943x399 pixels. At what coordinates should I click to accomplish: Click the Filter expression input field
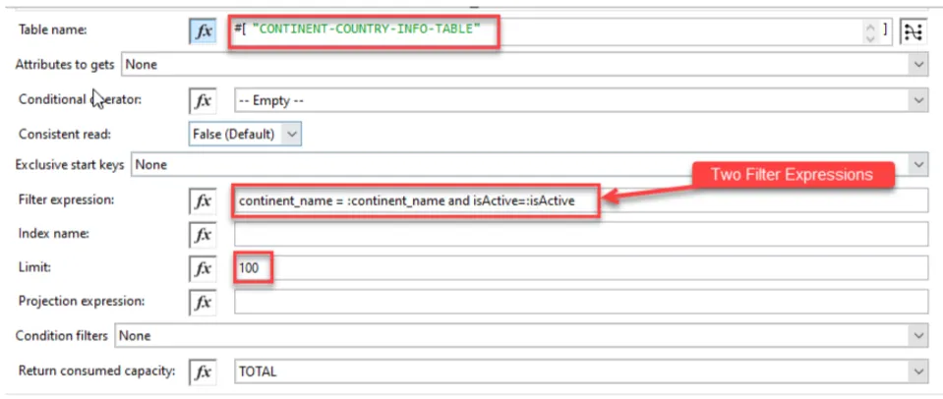581,201
